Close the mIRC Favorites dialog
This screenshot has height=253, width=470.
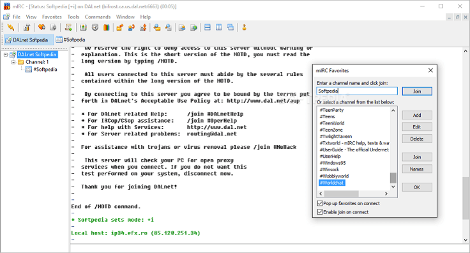pos(430,70)
